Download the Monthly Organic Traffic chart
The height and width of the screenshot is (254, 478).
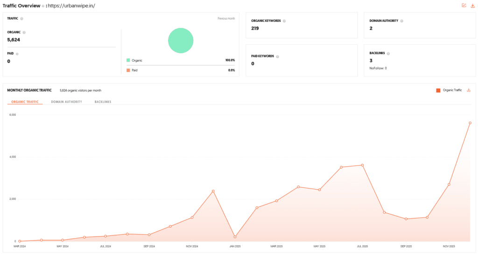pos(469,90)
